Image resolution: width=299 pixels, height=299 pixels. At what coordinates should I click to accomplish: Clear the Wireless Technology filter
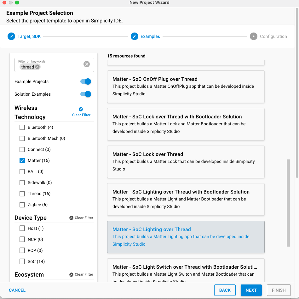coord(81,112)
